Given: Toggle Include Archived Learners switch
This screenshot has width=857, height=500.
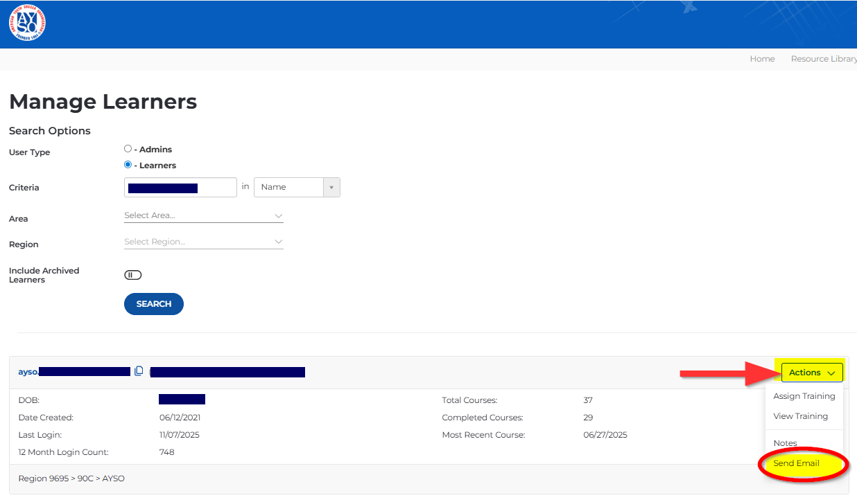Looking at the screenshot, I should coord(132,275).
